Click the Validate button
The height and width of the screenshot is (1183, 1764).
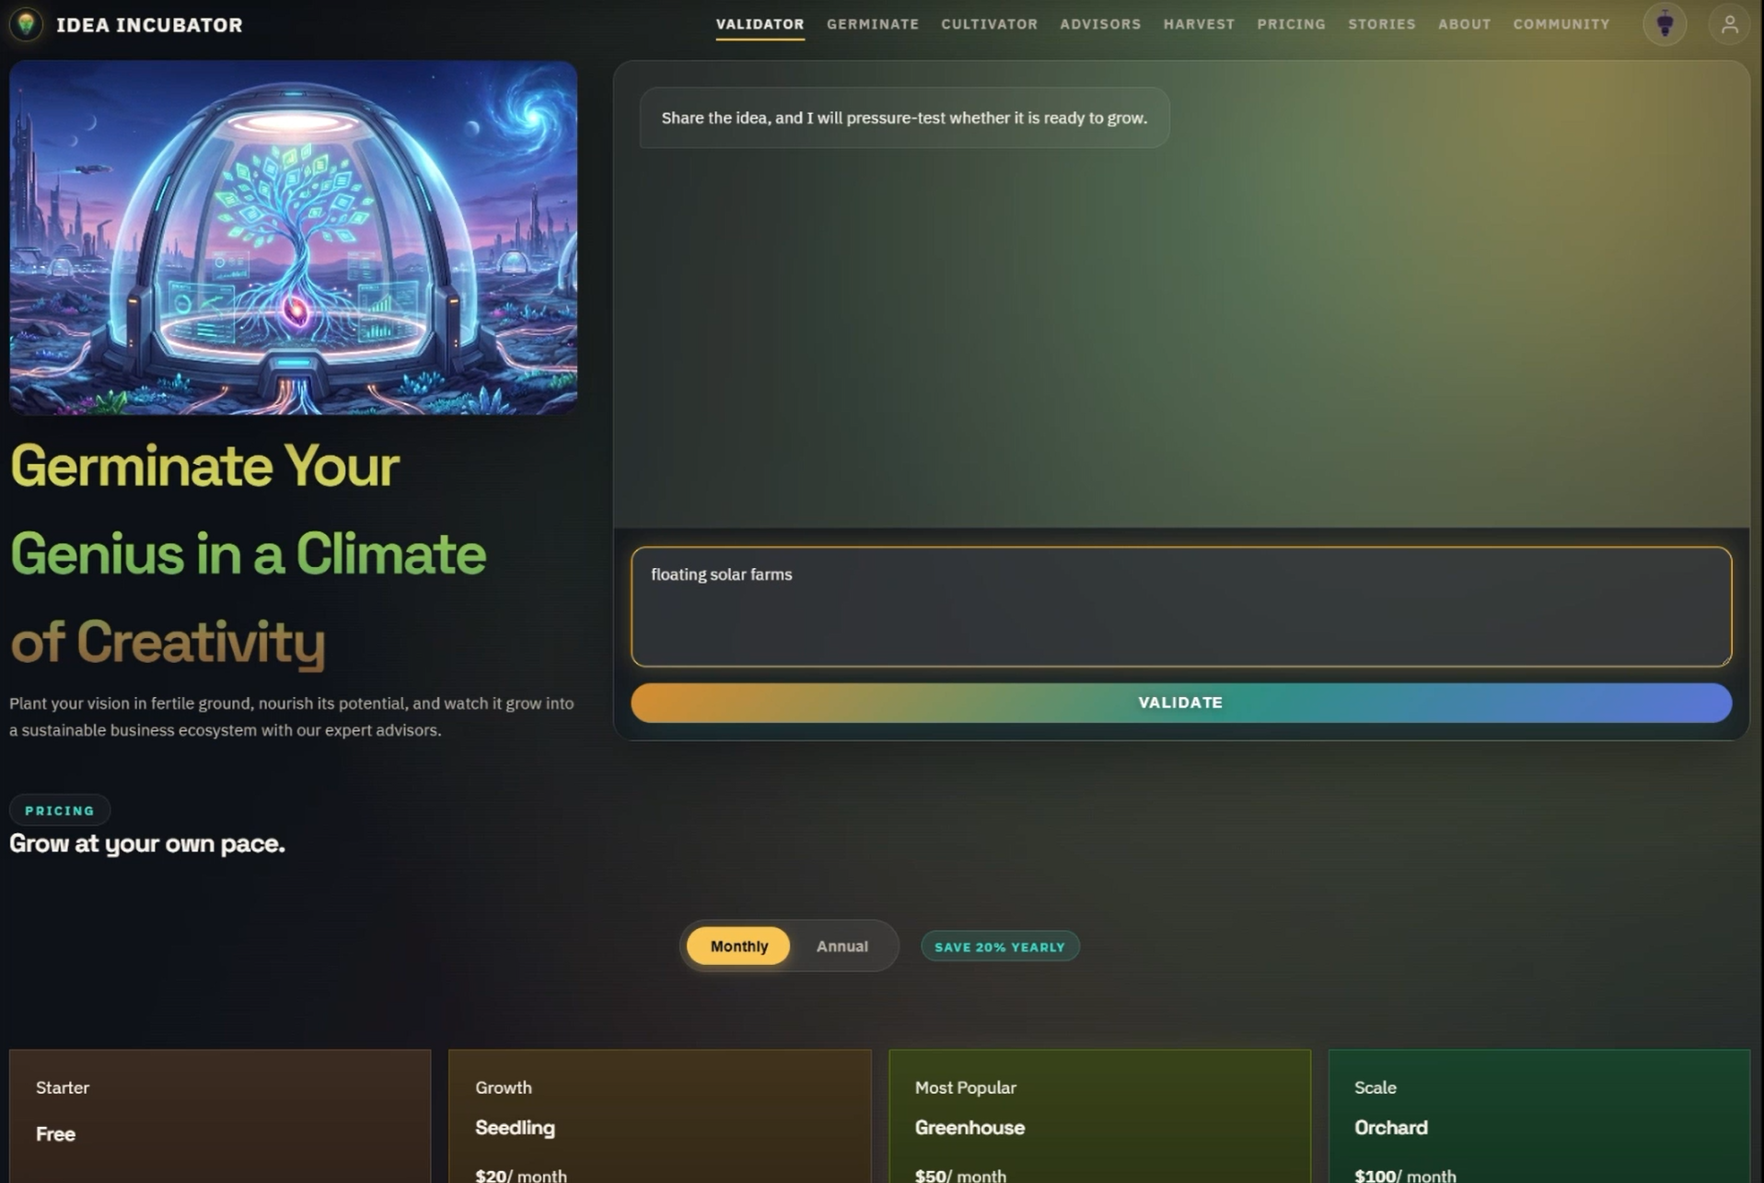(x=1180, y=702)
